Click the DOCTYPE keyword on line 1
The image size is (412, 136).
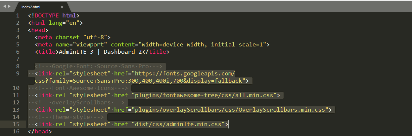(47, 15)
